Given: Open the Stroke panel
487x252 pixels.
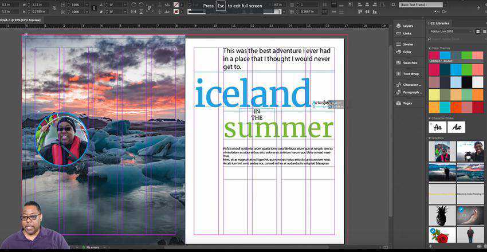Looking at the screenshot, I should click(407, 44).
